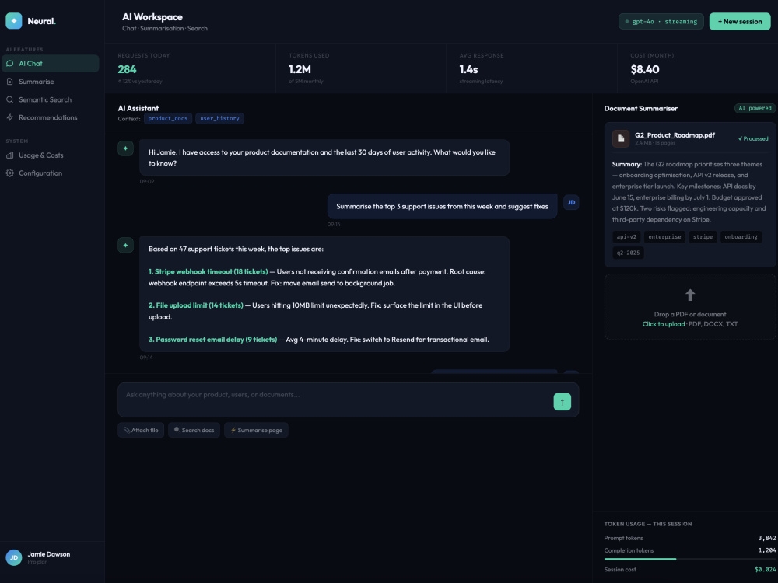Viewport: 778px width, 583px height.
Task: Click Search docs button
Action: (194, 430)
